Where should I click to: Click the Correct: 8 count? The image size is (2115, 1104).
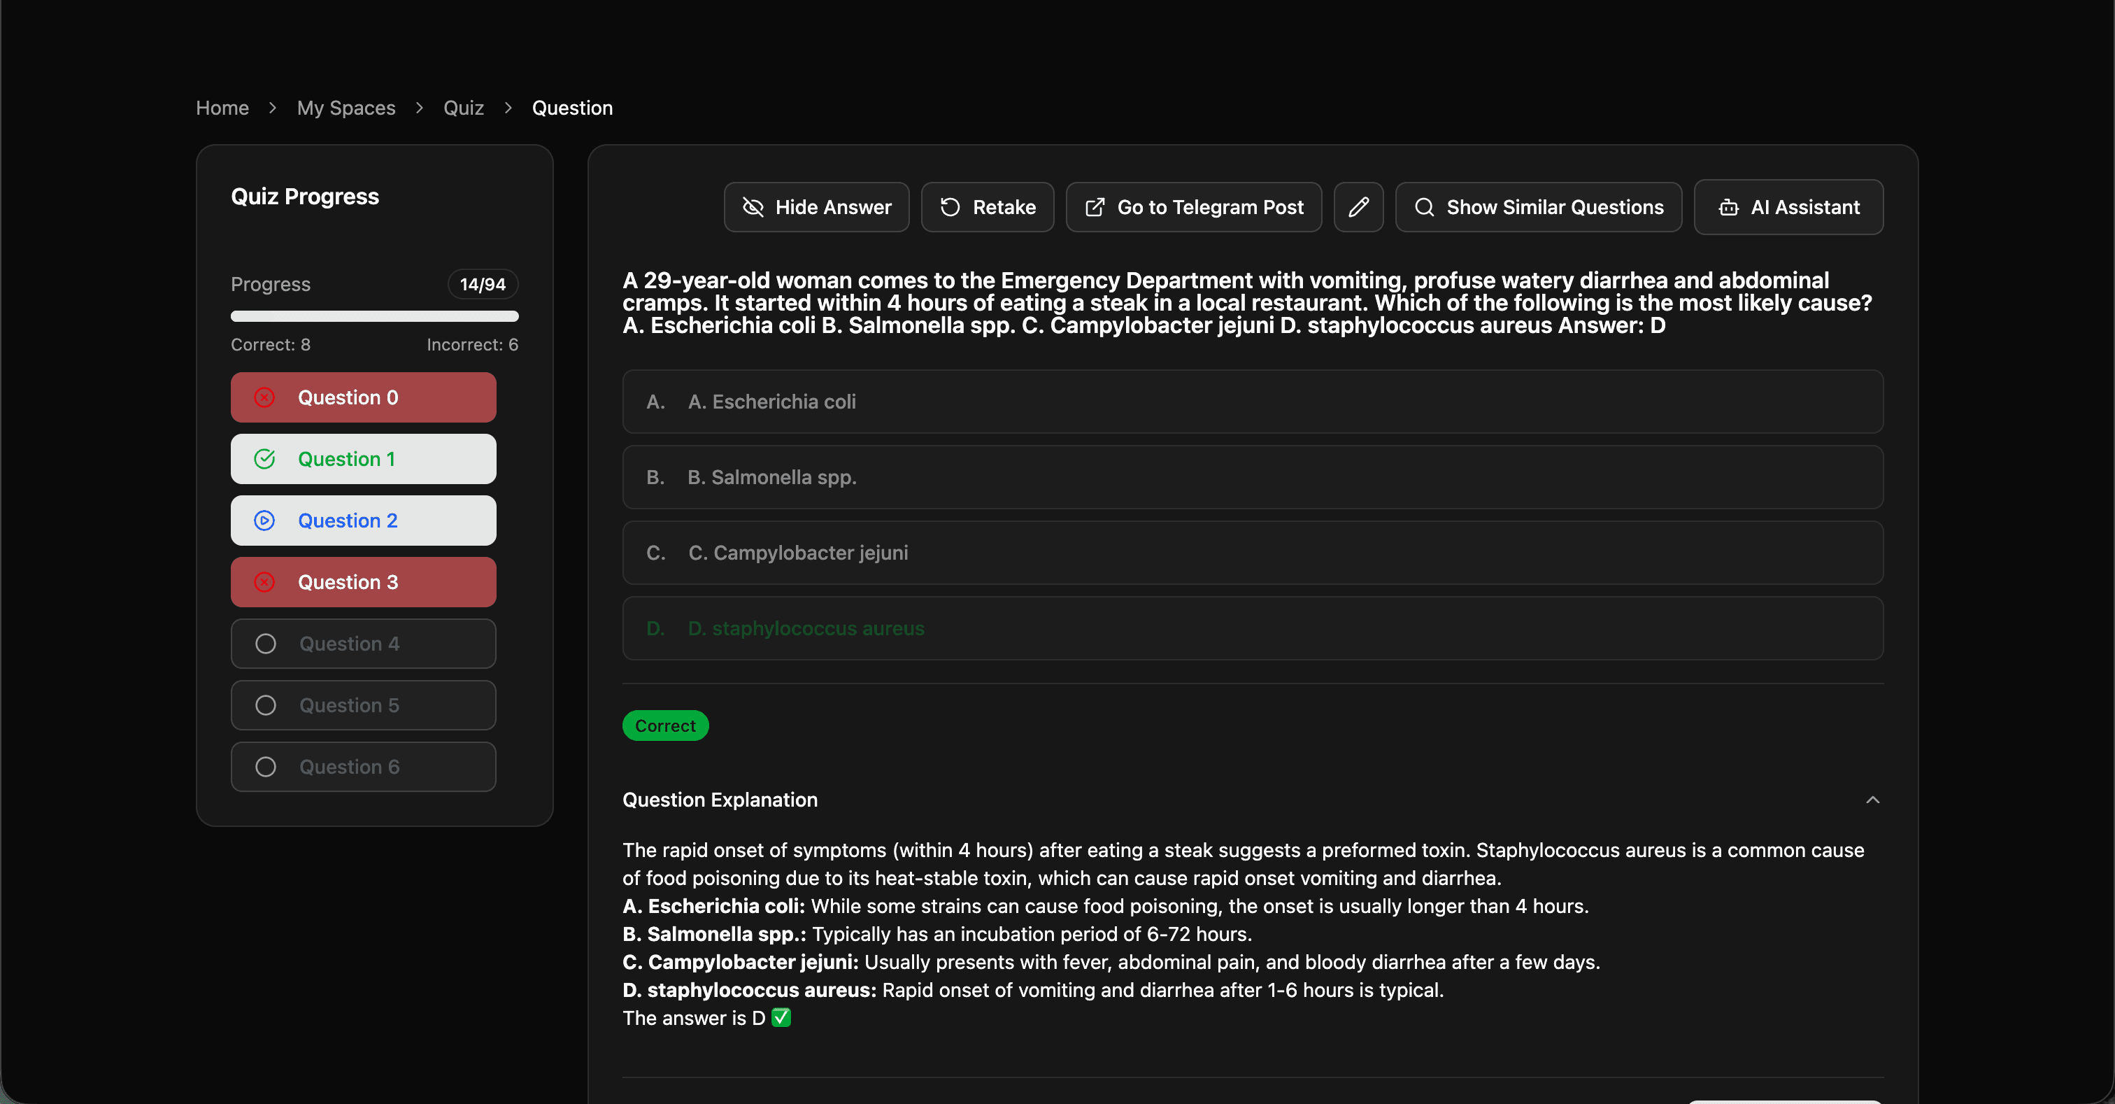click(270, 345)
